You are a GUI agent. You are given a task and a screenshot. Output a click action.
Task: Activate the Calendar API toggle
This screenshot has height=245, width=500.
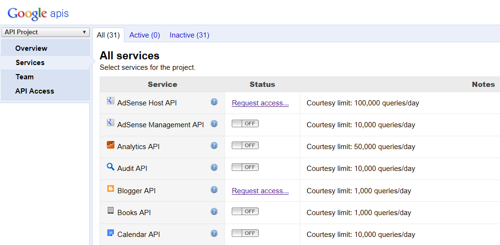click(245, 233)
